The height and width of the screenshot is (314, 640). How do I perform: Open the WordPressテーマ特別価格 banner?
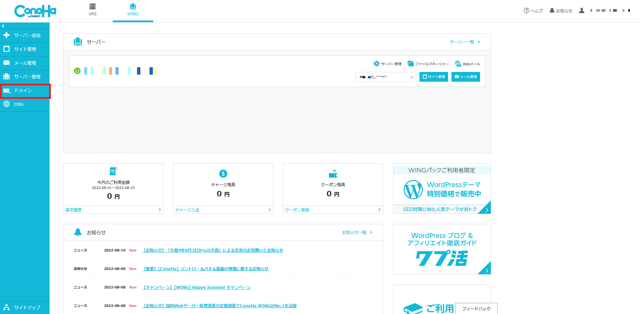(x=442, y=189)
